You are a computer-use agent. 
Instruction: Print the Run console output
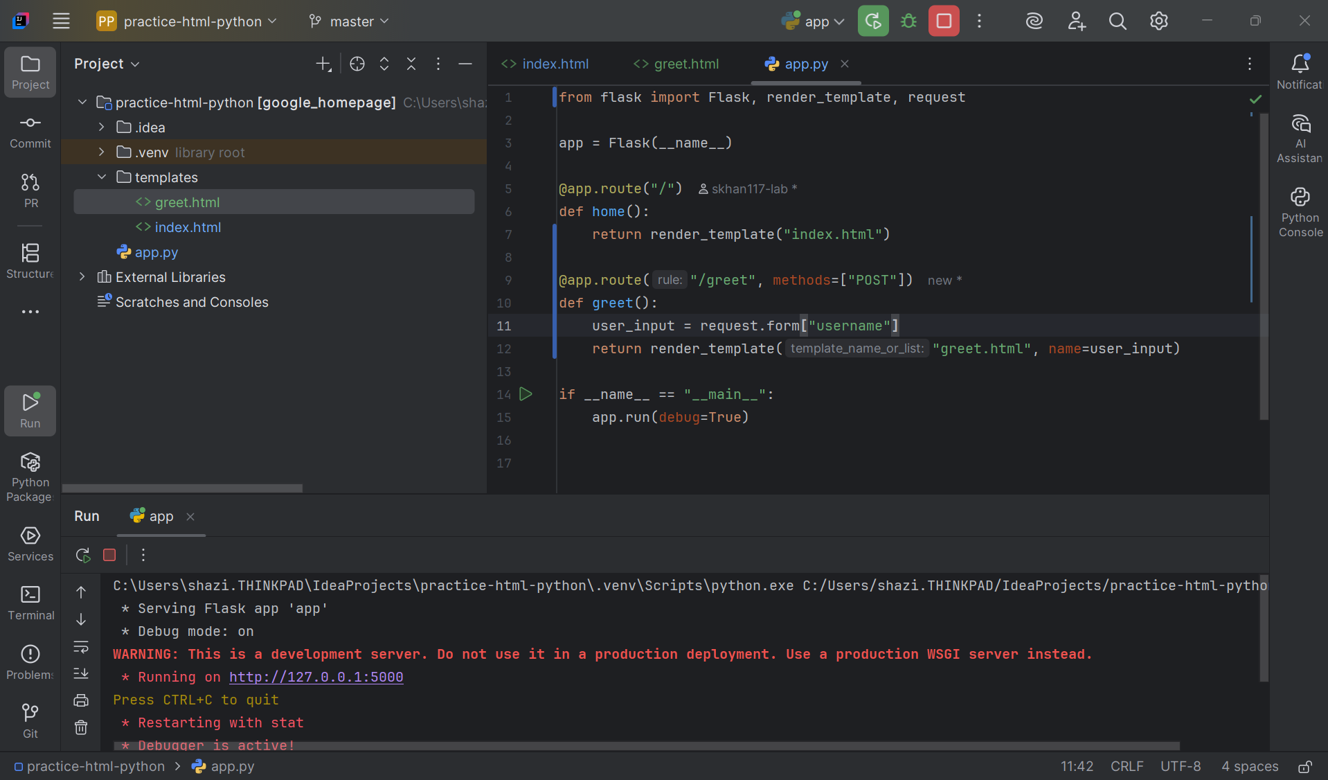tap(81, 700)
